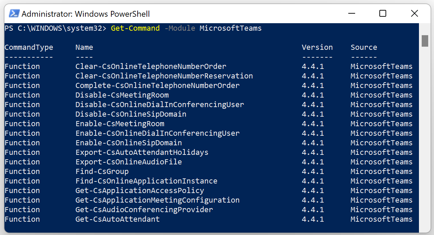Click the CommandType column header text
Image resolution: width=434 pixels, height=235 pixels.
[29, 47]
